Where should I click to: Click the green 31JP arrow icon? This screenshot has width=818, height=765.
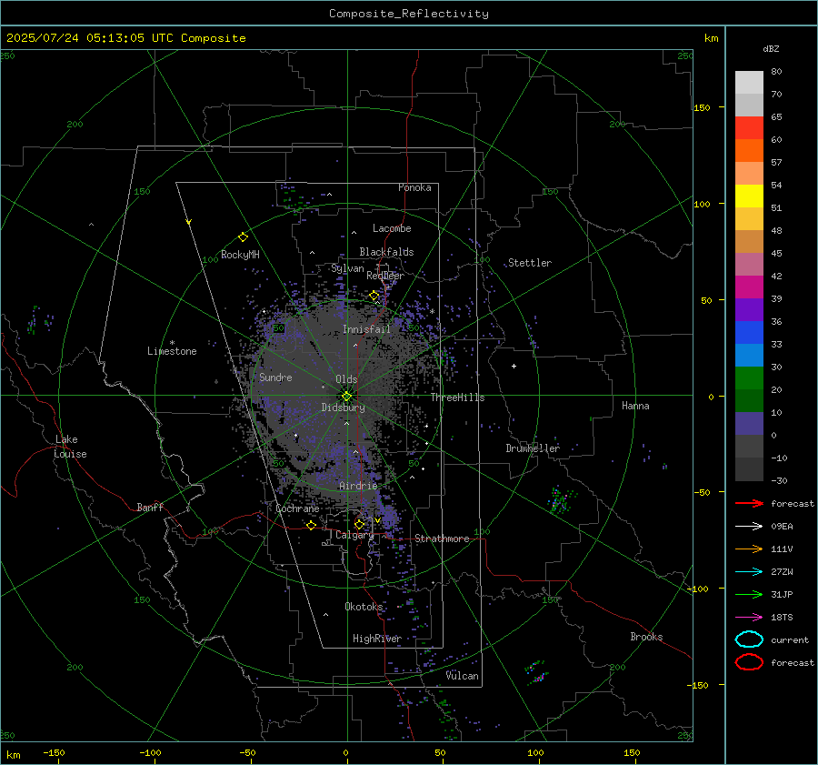coord(749,594)
